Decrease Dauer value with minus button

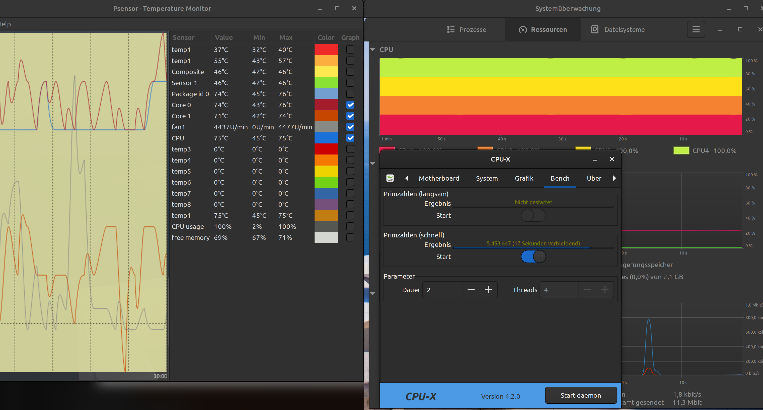(471, 290)
